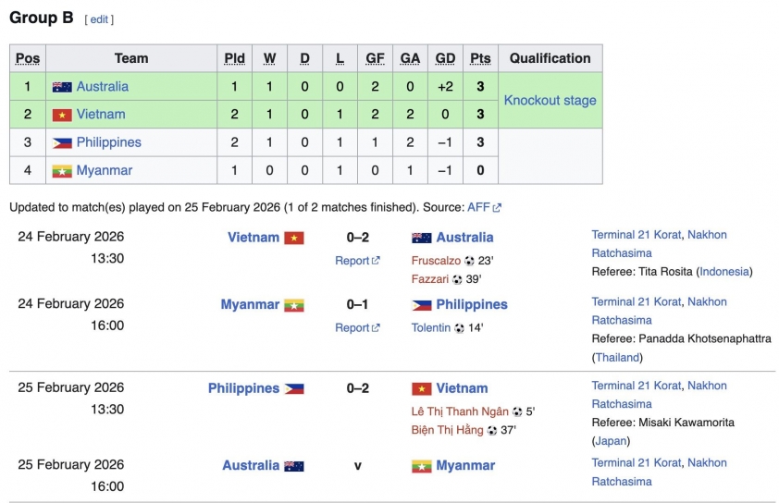Click the Myanmar flag icon in standings table
This screenshot has height=503, width=779.
[x=62, y=171]
